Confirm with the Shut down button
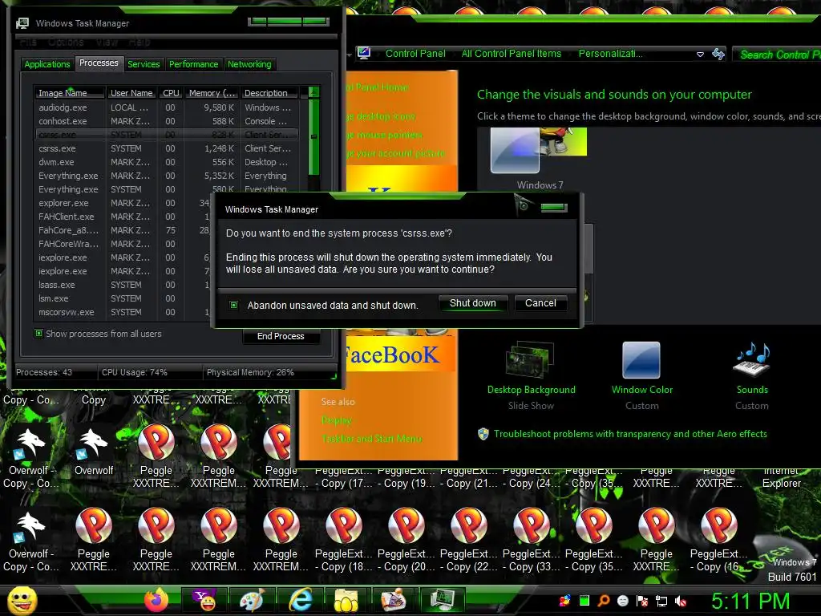This screenshot has height=616, width=821. coord(473,302)
